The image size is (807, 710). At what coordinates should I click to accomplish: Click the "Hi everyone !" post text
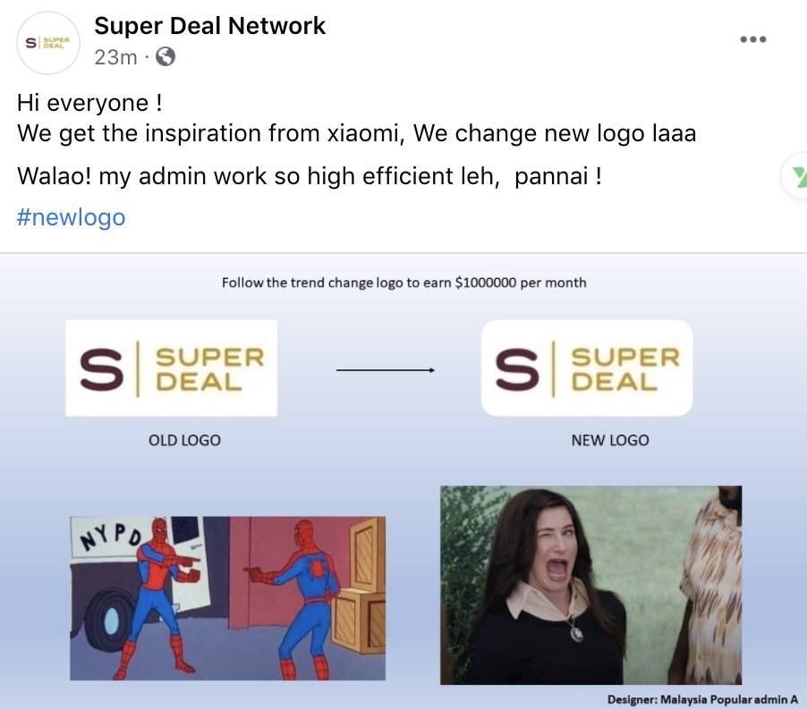click(x=89, y=103)
